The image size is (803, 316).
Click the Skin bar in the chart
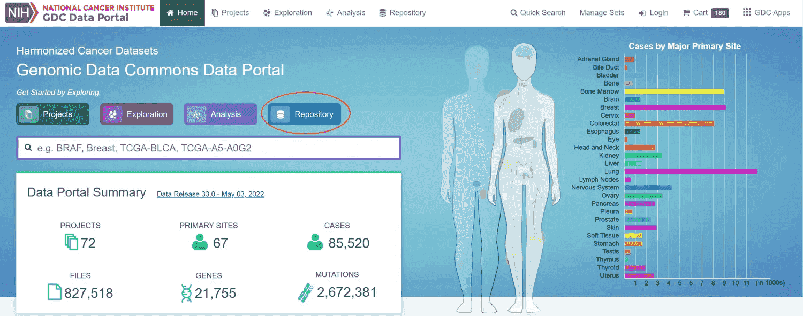click(x=640, y=228)
